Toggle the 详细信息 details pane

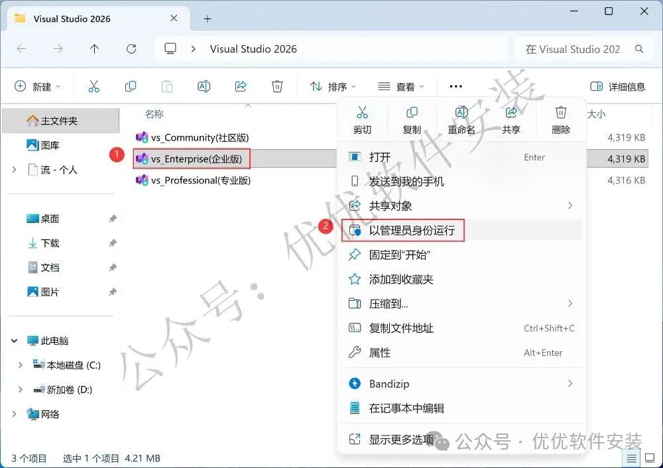pyautogui.click(x=618, y=87)
